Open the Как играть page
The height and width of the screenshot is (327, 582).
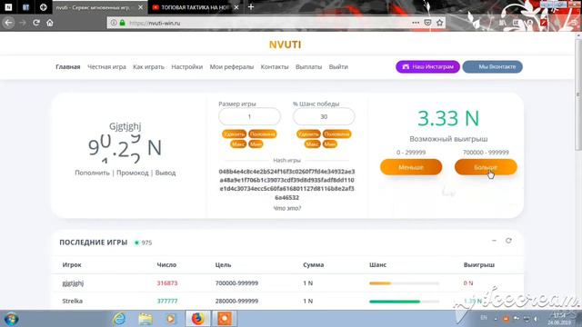point(148,66)
